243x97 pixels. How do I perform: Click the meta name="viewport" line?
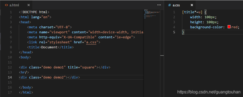85,32
